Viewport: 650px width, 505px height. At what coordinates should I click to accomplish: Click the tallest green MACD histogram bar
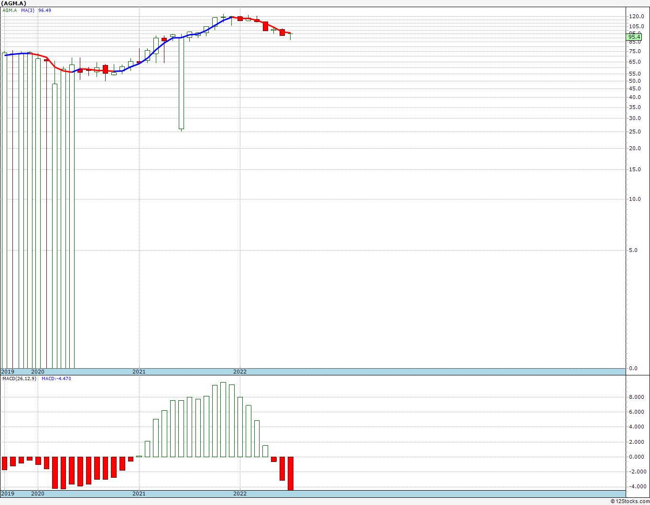pyautogui.click(x=223, y=419)
